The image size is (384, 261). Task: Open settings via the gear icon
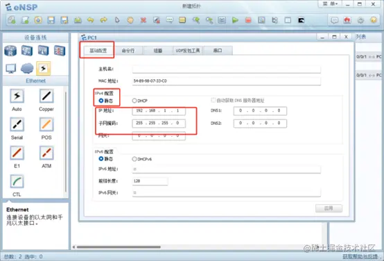(x=360, y=20)
